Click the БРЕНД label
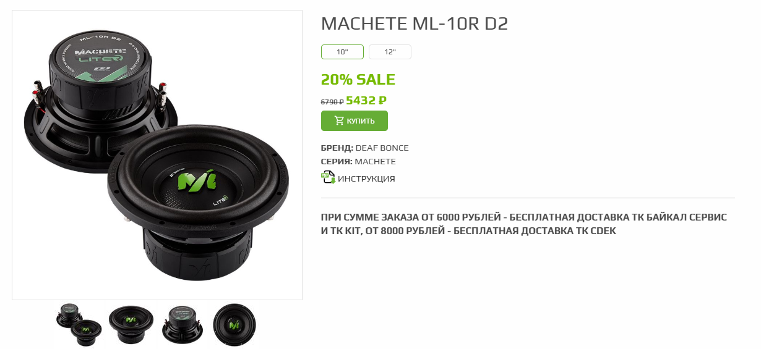Screen dimensions: 761x349 pos(337,148)
